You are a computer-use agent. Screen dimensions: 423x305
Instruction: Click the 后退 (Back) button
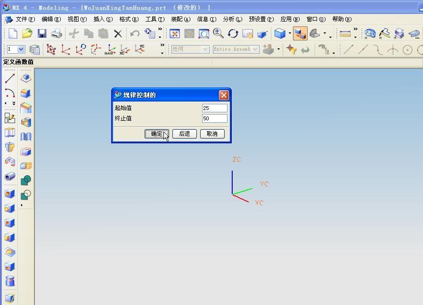coord(184,134)
